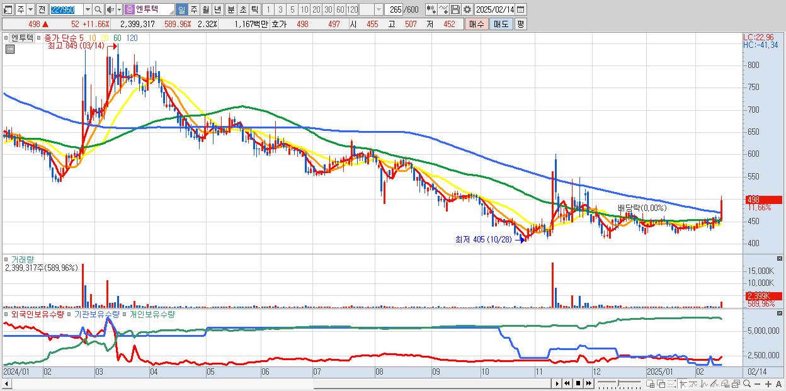Click the overlapping windows icon at bottom
Viewport: 786px width, 391px height.
(661, 384)
